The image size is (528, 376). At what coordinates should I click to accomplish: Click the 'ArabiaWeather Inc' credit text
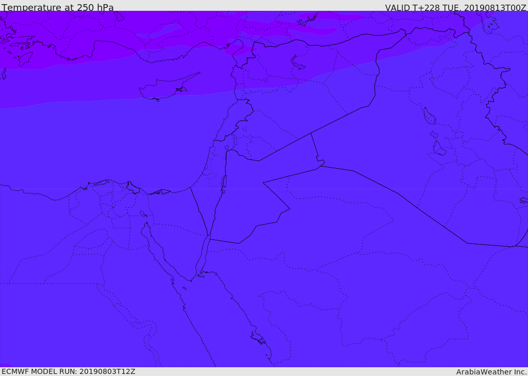[x=491, y=372]
